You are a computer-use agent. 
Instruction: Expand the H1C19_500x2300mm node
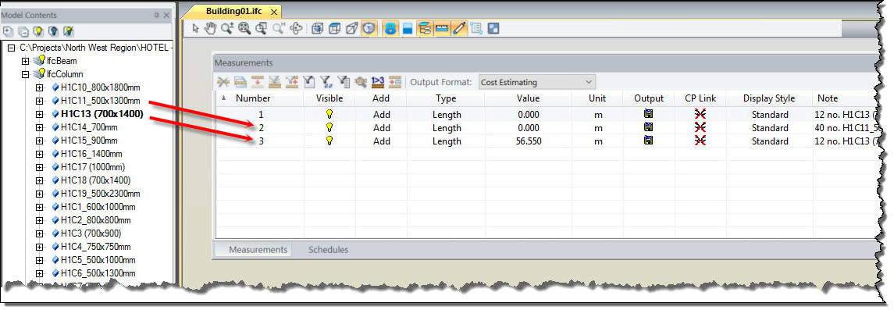tap(39, 194)
